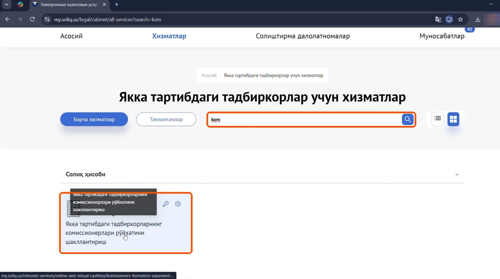Click the 41 notification badge

[x=470, y=29]
